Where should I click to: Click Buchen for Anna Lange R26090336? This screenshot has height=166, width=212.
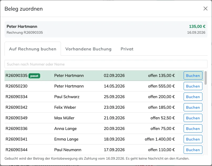(x=193, y=129)
